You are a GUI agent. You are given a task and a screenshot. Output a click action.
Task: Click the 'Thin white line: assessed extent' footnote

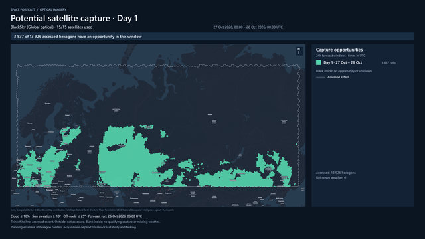click(86, 222)
